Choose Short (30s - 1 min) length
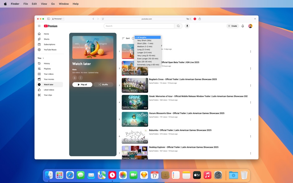The width and height of the screenshot is (293, 183). tap(148, 43)
